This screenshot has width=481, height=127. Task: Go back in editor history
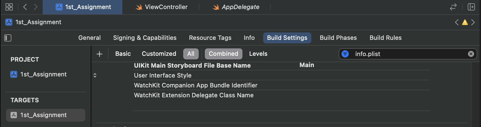(25, 7)
